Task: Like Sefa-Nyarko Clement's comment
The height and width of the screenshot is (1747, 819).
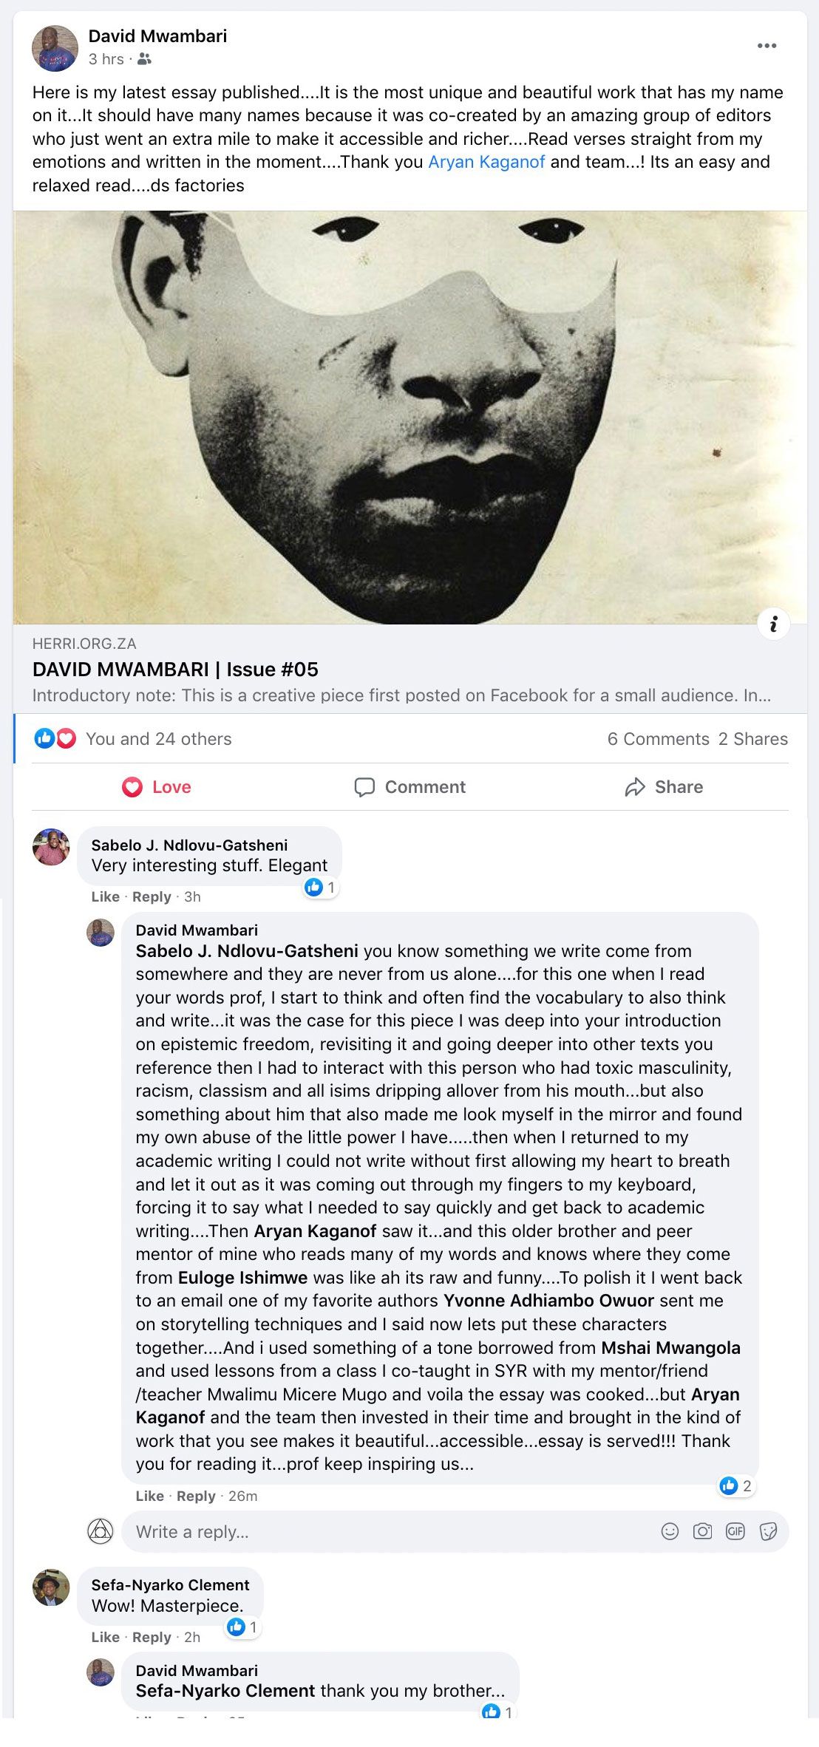Action: coord(105,1637)
